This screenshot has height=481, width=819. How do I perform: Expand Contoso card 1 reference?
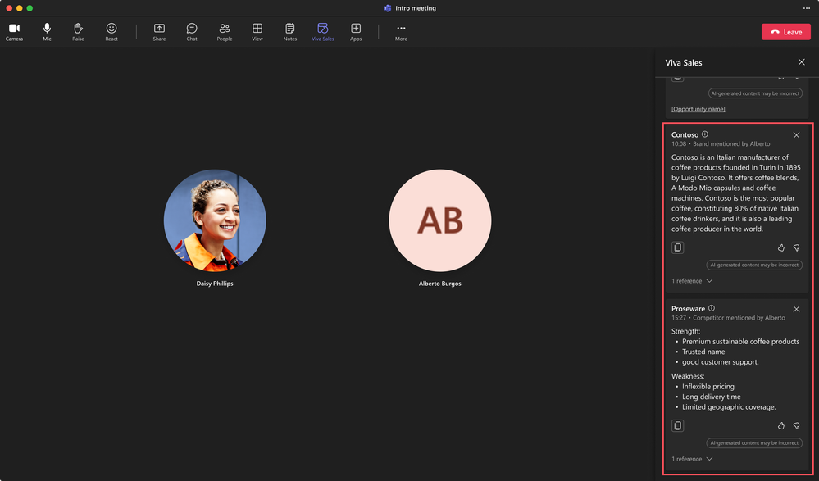(x=692, y=281)
